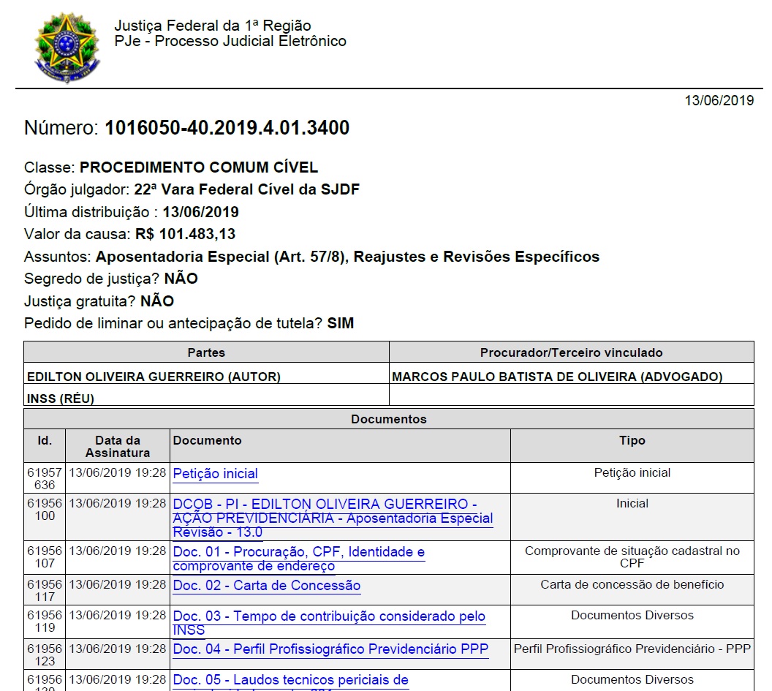
Task: Select the "Id." column header
Action: 45,440
